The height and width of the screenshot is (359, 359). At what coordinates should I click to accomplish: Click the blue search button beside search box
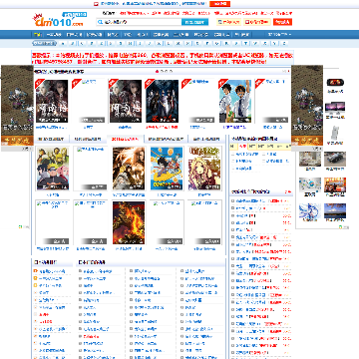[194, 22]
